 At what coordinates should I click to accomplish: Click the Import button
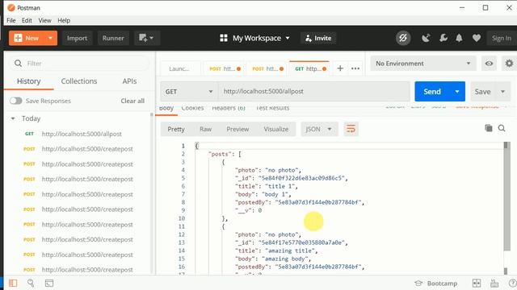(x=78, y=38)
